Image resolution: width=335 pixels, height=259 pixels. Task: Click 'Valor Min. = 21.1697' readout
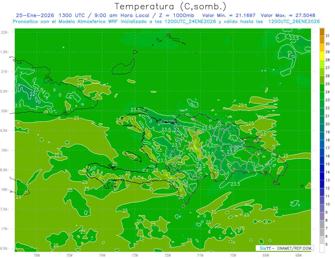coord(229,15)
